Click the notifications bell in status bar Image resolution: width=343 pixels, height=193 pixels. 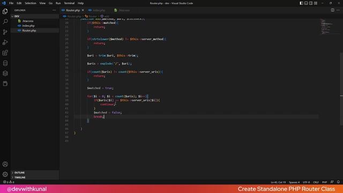[x=338, y=182]
